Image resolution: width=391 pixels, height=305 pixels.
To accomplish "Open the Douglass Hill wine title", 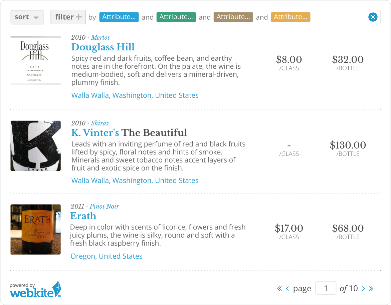I will 103,47.
